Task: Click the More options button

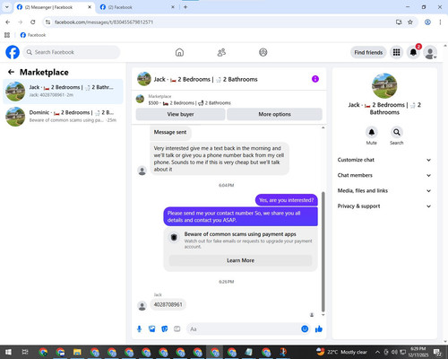Action: coord(274,114)
